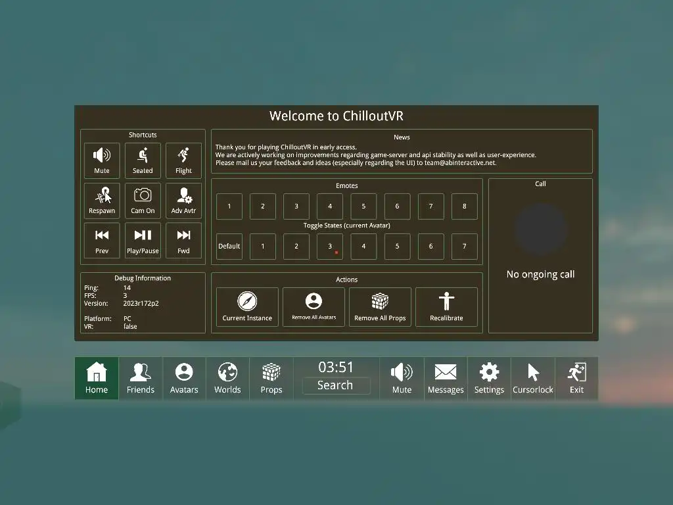The width and height of the screenshot is (673, 505).
Task: Trigger emote 5
Action: 363,206
